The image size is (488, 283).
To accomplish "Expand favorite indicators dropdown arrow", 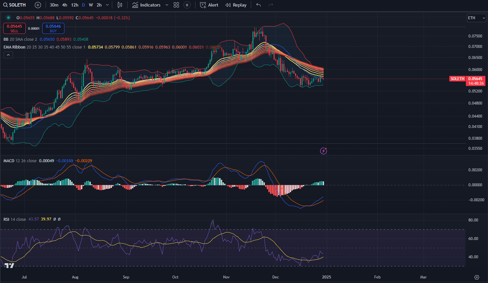I will [x=167, y=5].
